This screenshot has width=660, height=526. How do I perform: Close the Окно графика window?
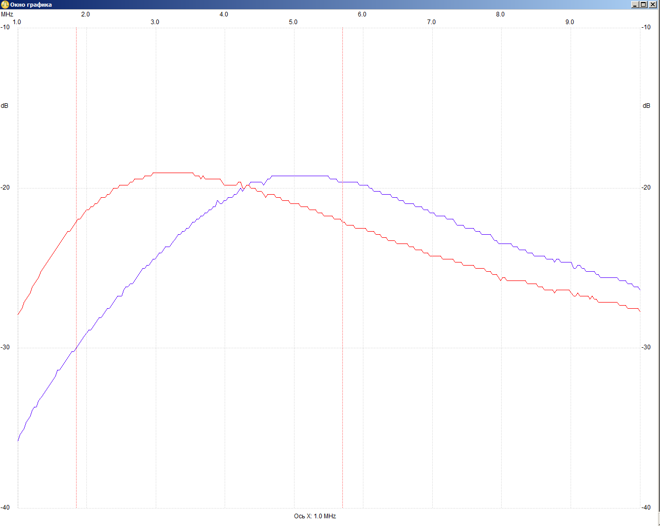652,5
